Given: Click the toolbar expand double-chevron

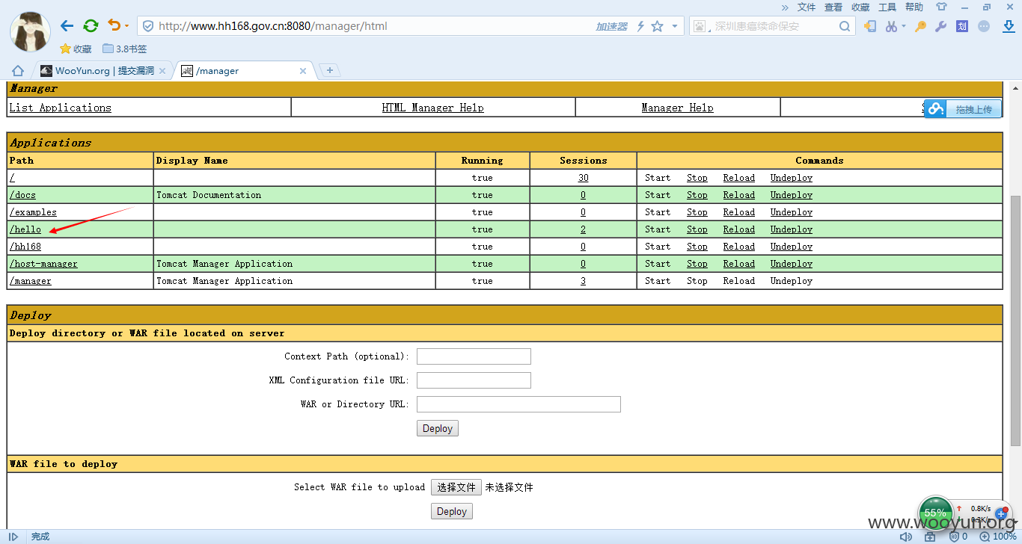Looking at the screenshot, I should pos(785,7).
